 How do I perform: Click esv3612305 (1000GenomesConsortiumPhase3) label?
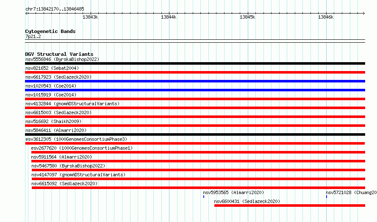point(76,139)
